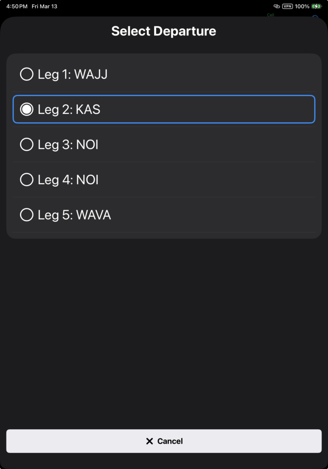Screen dimensions: 328x469
Task: Select the Leg 4 radio circle
Action: click(x=27, y=180)
